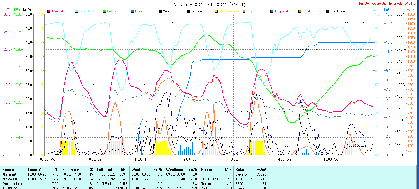Click the green Luftdruck legend square
The width and height of the screenshot is (419, 189).
[x=104, y=11]
